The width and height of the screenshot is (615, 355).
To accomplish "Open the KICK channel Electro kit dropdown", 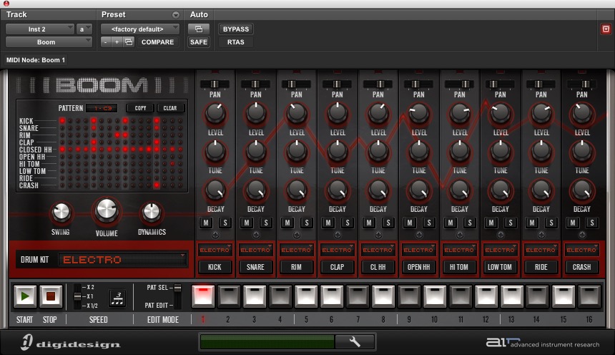I will [x=215, y=250].
